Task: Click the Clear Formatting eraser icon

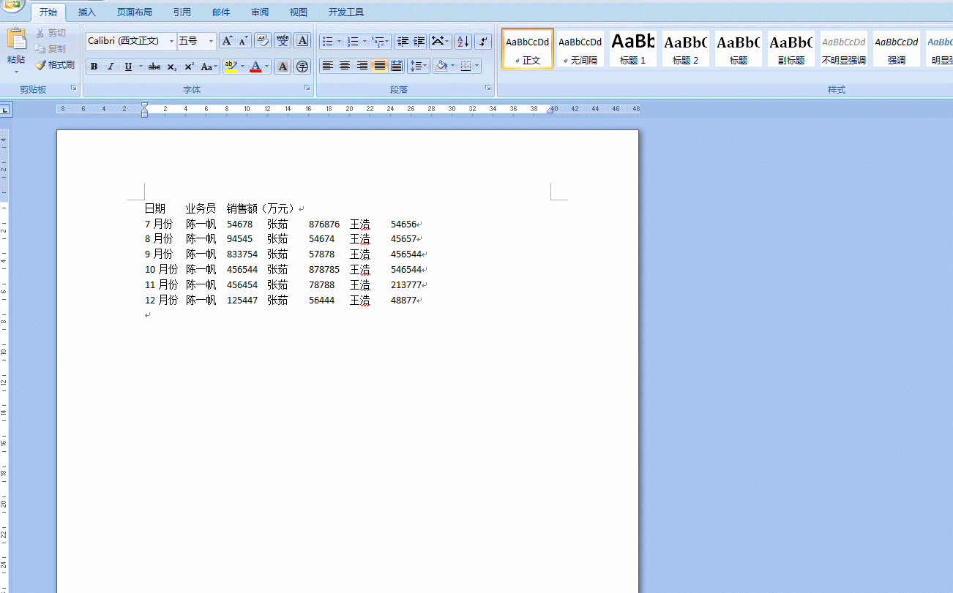Action: (263, 41)
